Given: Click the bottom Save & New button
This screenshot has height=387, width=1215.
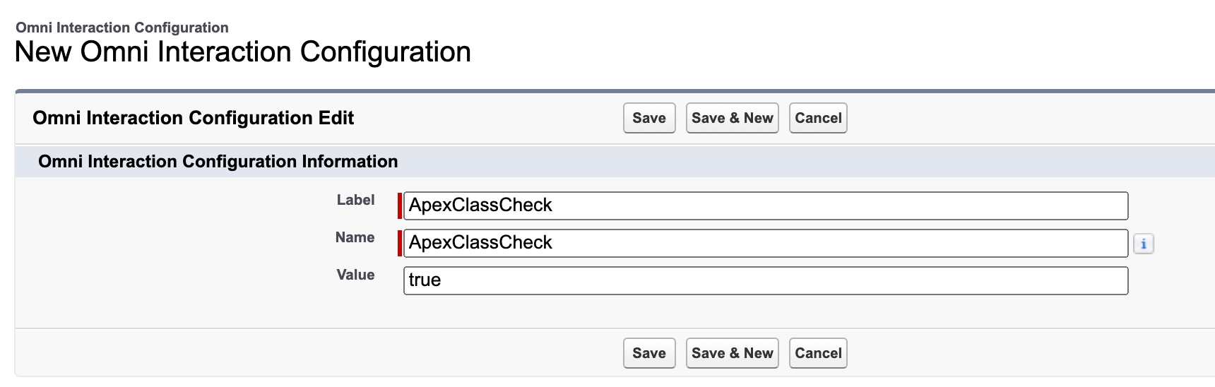Looking at the screenshot, I should (x=732, y=353).
